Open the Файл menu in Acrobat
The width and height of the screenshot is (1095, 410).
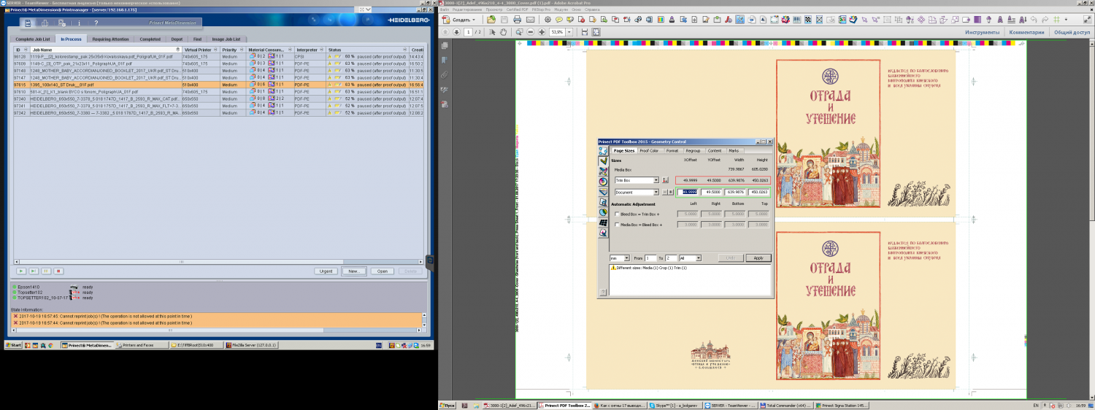pyautogui.click(x=445, y=9)
